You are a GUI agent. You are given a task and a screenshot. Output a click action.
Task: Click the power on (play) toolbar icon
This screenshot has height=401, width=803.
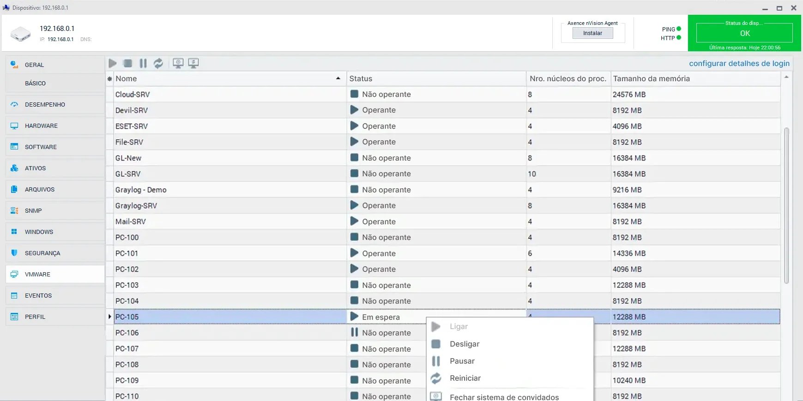(x=112, y=63)
